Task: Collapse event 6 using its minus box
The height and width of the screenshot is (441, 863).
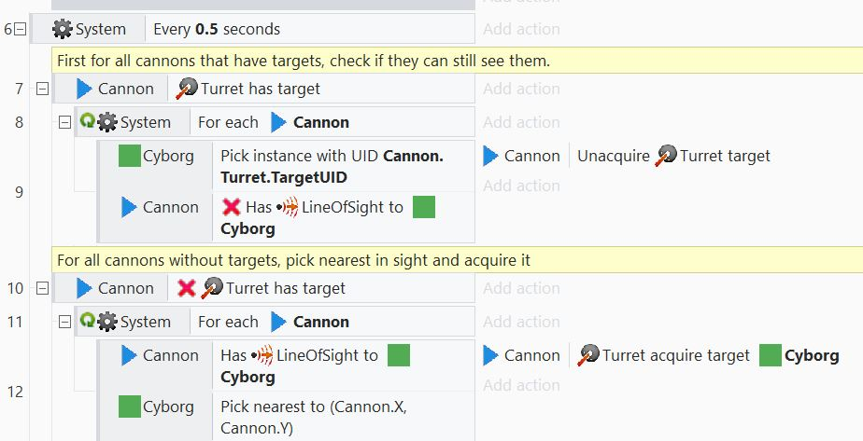Action: (x=21, y=29)
